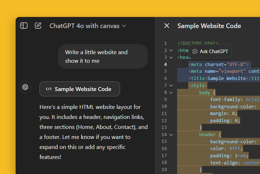Click the padding: 1rem; code line
The width and height of the screenshot is (260, 174).
tap(229, 155)
